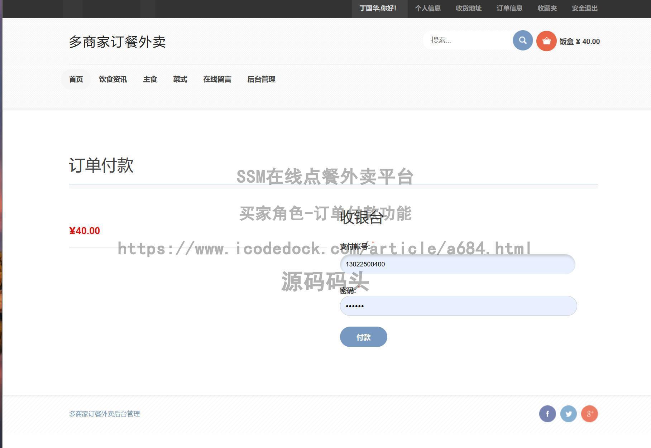Open the 在线留言 page
This screenshot has width=651, height=448.
tap(217, 79)
